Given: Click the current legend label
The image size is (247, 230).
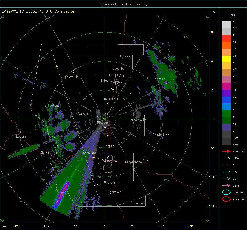Looking at the screenshot, I should (x=238, y=192).
